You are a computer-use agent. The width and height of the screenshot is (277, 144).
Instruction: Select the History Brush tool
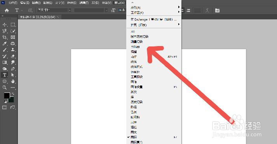point(4,56)
